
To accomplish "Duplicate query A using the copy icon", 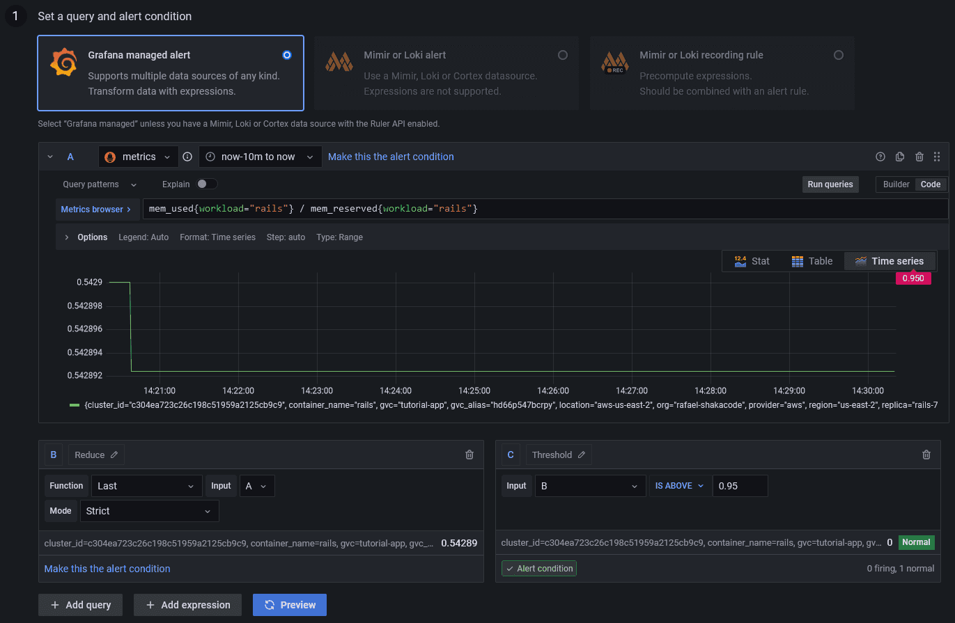I will coord(900,157).
